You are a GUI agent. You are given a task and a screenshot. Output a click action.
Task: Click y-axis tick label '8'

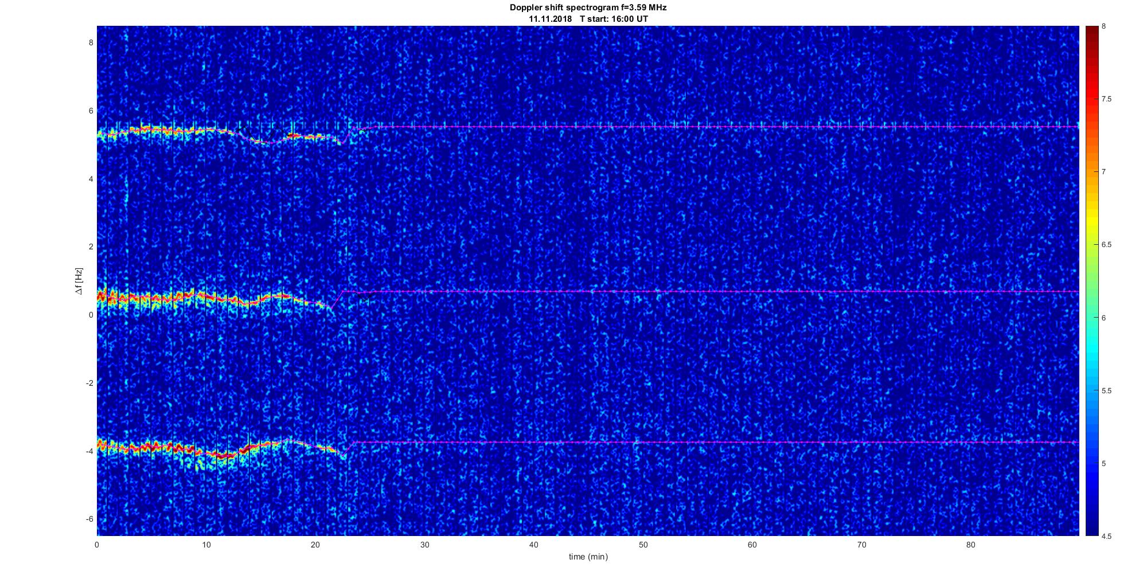pyautogui.click(x=91, y=42)
